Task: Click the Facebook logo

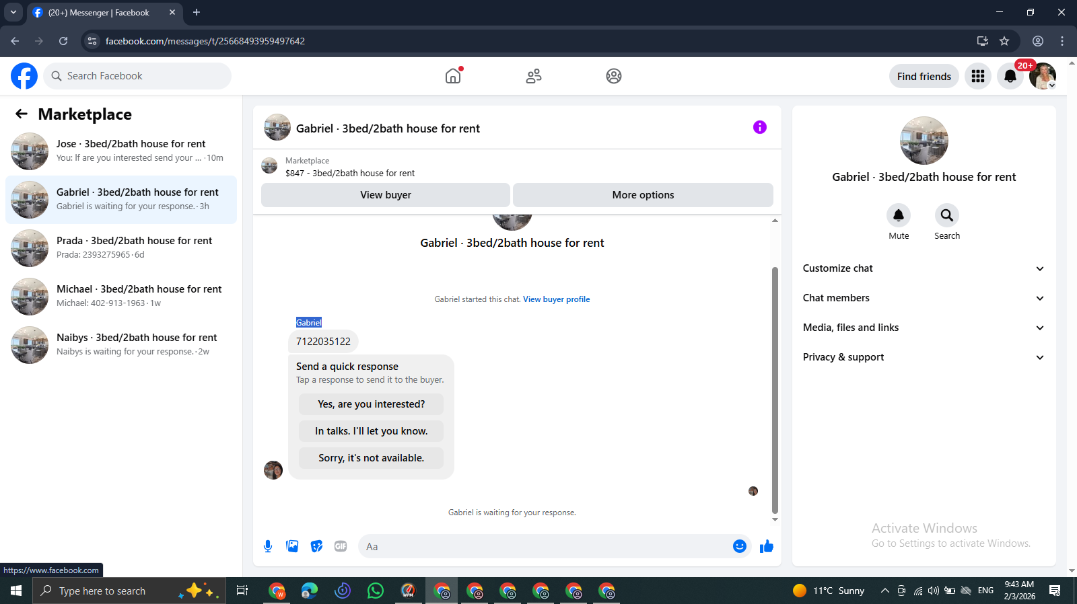Action: tap(24, 76)
